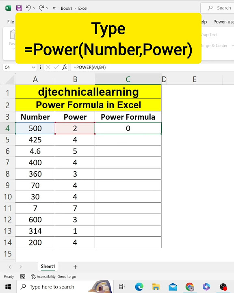Click the Redo arrow icon
234x293 pixels.
click(41, 8)
